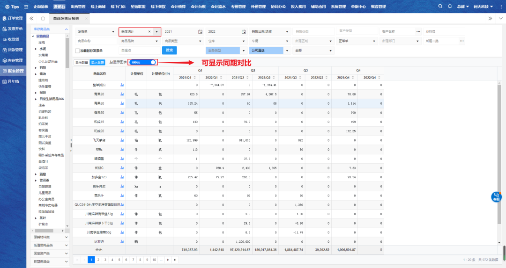Screen dimensions: 506x268
Task: Expand the 水泥 tree node
Action: 36,49
